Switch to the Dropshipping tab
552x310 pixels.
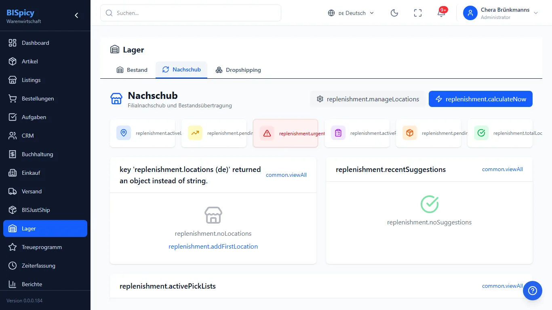click(x=238, y=70)
